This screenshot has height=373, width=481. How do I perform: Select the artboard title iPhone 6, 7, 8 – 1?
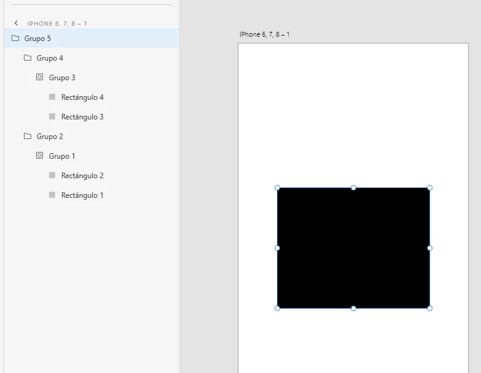pos(265,34)
